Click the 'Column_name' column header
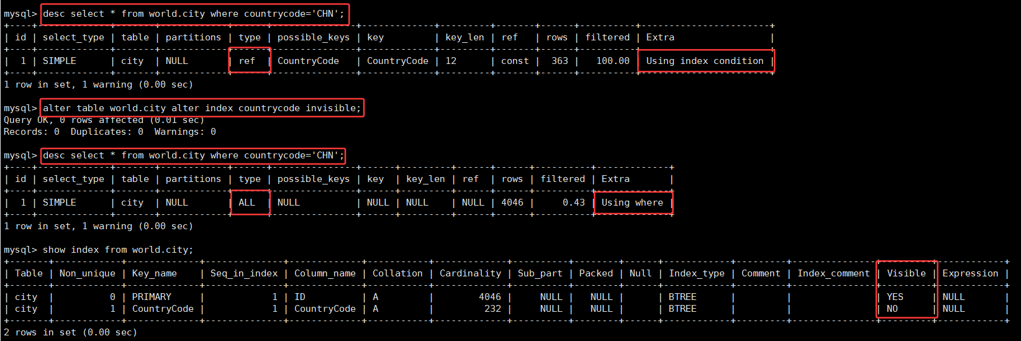The image size is (1021, 341). 325,273
